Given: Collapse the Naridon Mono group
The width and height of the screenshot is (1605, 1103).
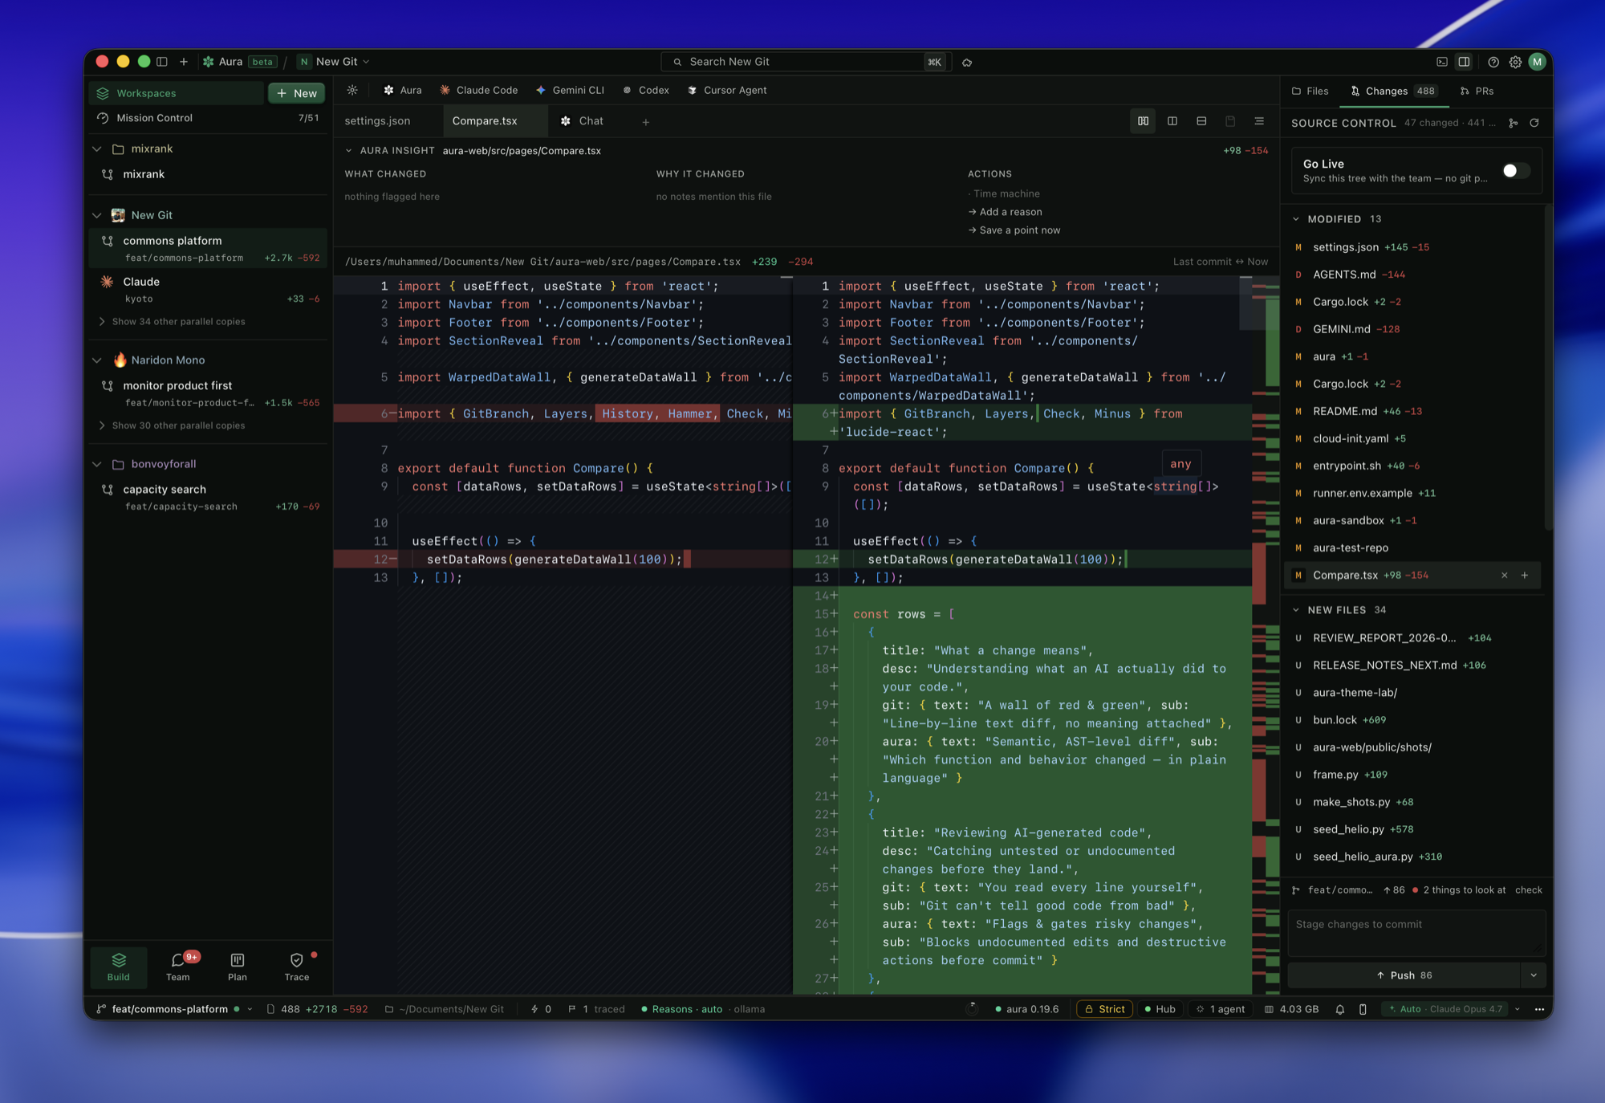Looking at the screenshot, I should (97, 360).
